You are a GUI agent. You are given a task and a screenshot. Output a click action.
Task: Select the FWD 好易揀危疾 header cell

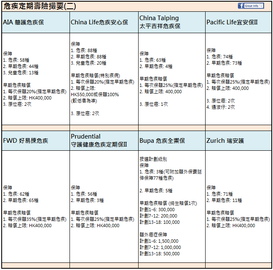point(36,141)
